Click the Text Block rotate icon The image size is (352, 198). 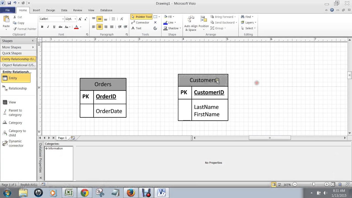point(155,28)
